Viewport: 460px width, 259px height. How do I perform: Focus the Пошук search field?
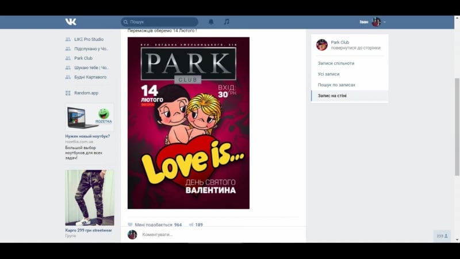[159, 22]
